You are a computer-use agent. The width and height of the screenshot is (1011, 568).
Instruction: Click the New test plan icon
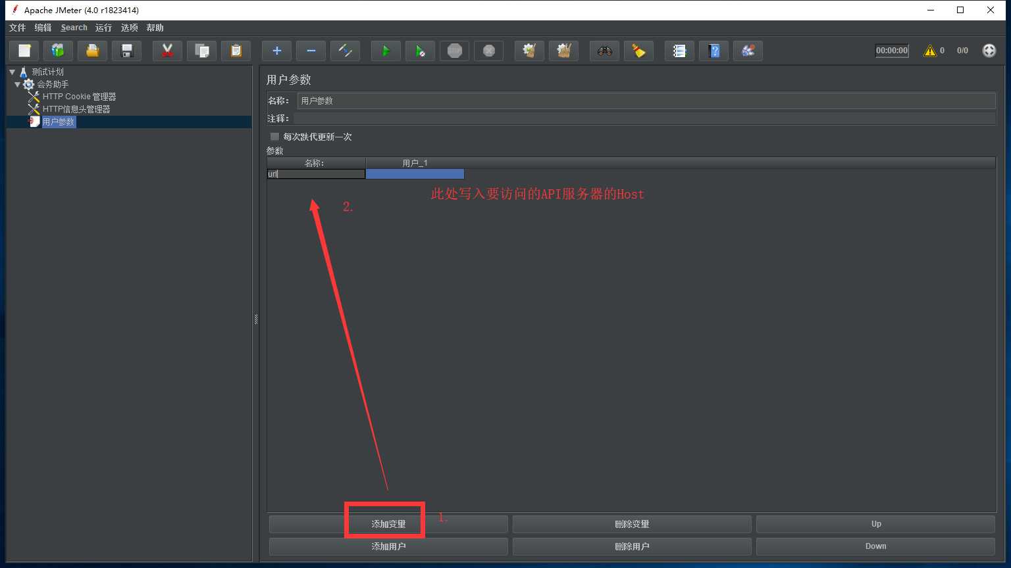click(x=24, y=51)
